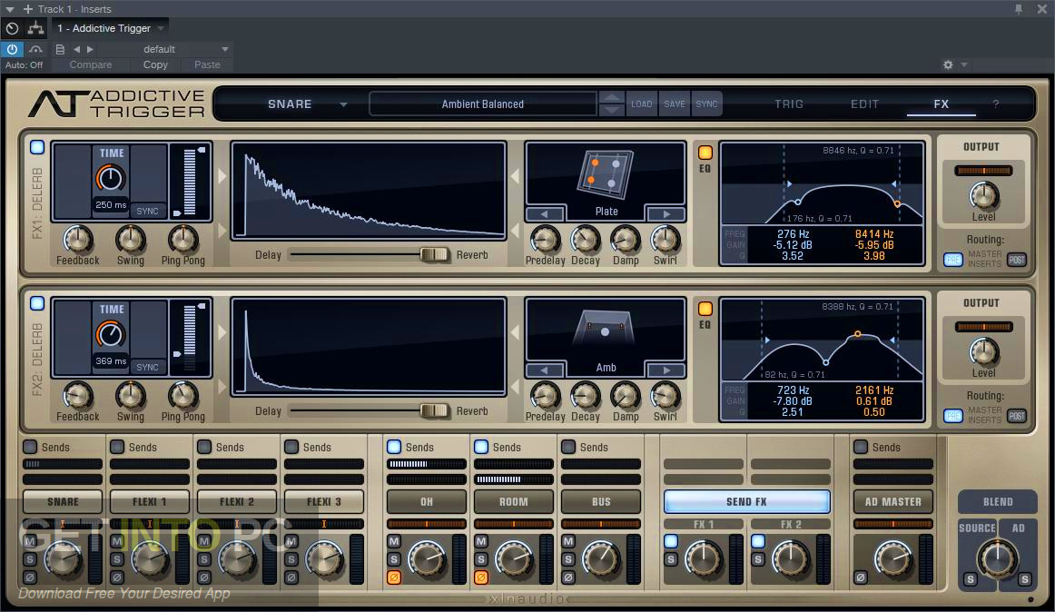Solo the OH channel
The width and height of the screenshot is (1055, 612).
(394, 558)
